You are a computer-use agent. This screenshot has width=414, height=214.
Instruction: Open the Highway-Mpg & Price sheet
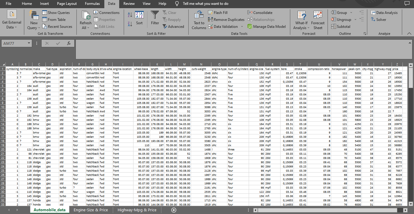pyautogui.click(x=137, y=210)
